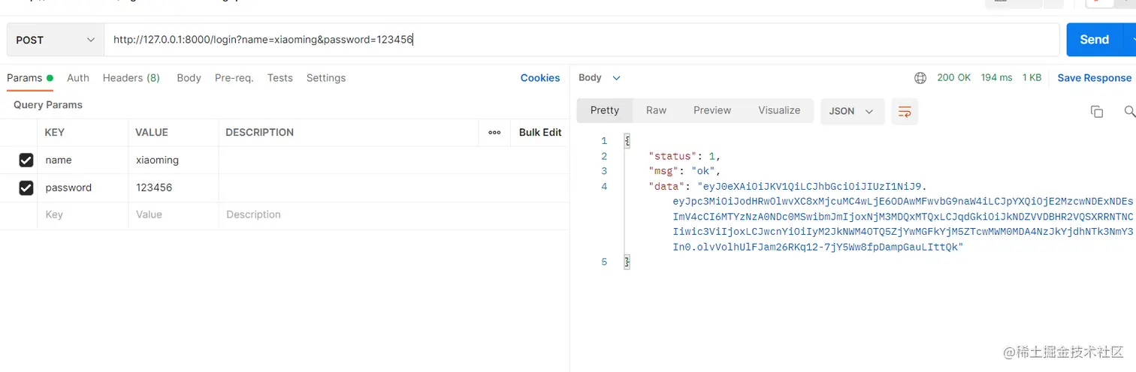The width and height of the screenshot is (1136, 372).
Task: Select the Visualize response tab
Action: pos(779,110)
